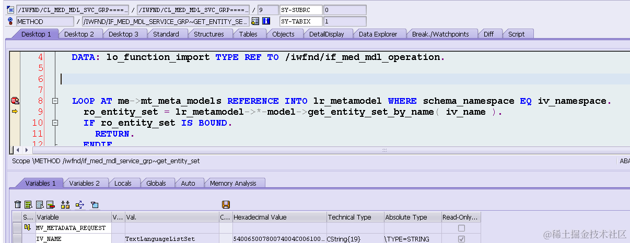Switch to Desktop 1 tab
This screenshot has height=243, width=630.
tap(36, 34)
